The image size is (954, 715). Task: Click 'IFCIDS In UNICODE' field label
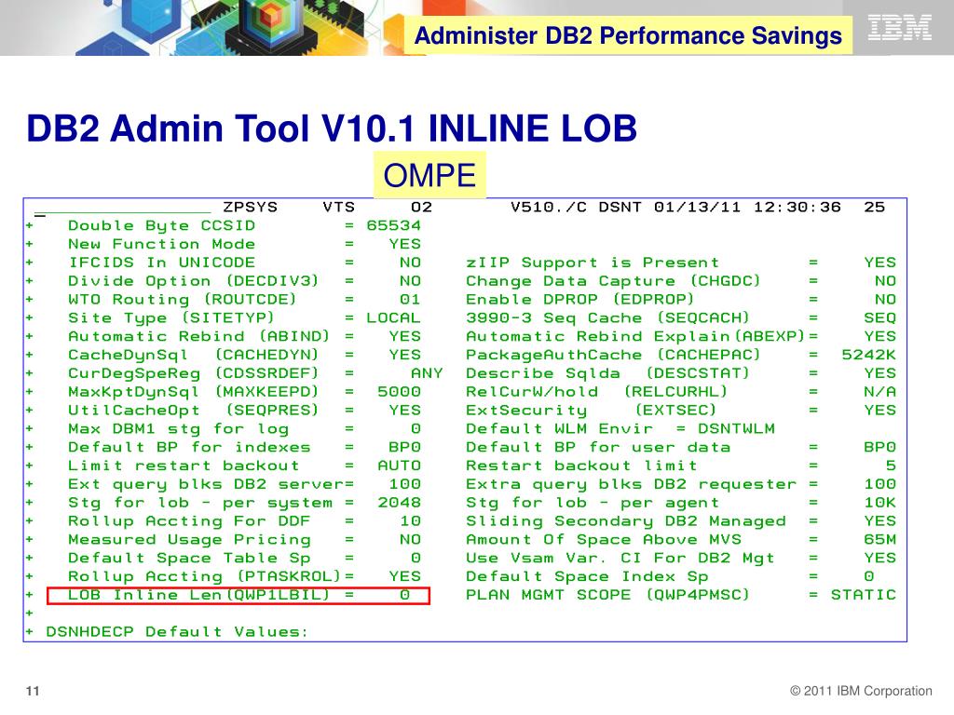(161, 263)
